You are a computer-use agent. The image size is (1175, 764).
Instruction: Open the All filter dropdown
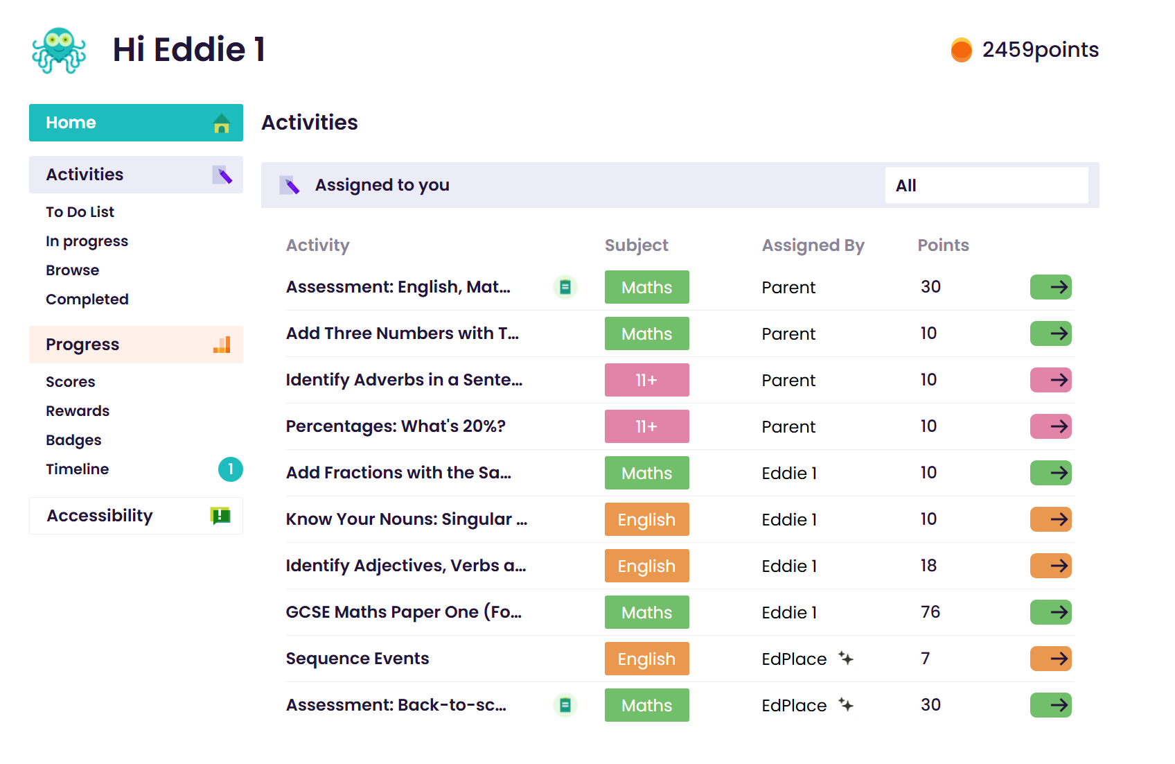click(x=986, y=185)
